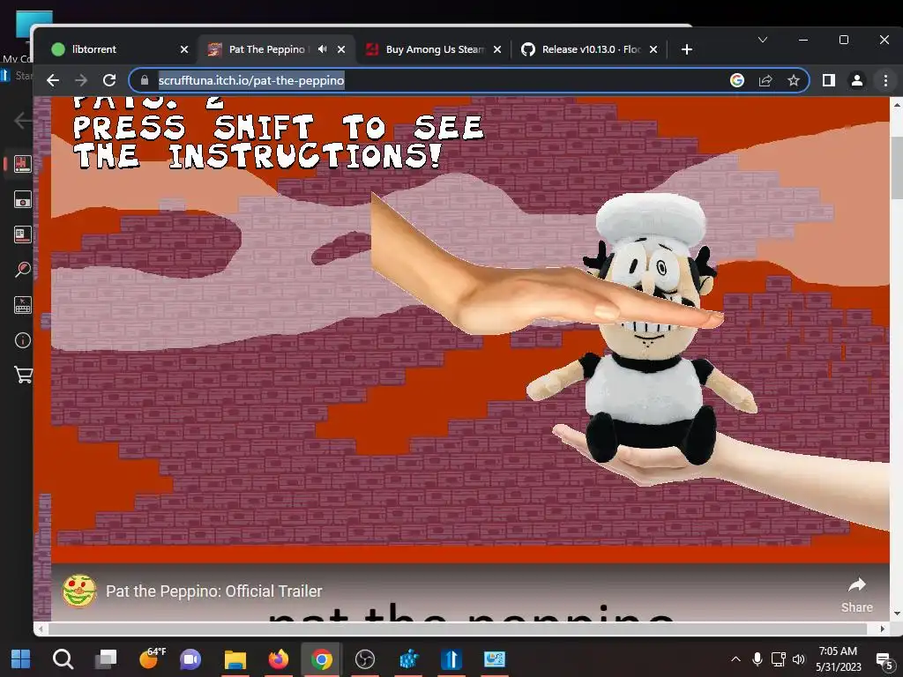Screen dimensions: 903x677
Task: Open Windows taskbar search
Action: tap(63, 659)
